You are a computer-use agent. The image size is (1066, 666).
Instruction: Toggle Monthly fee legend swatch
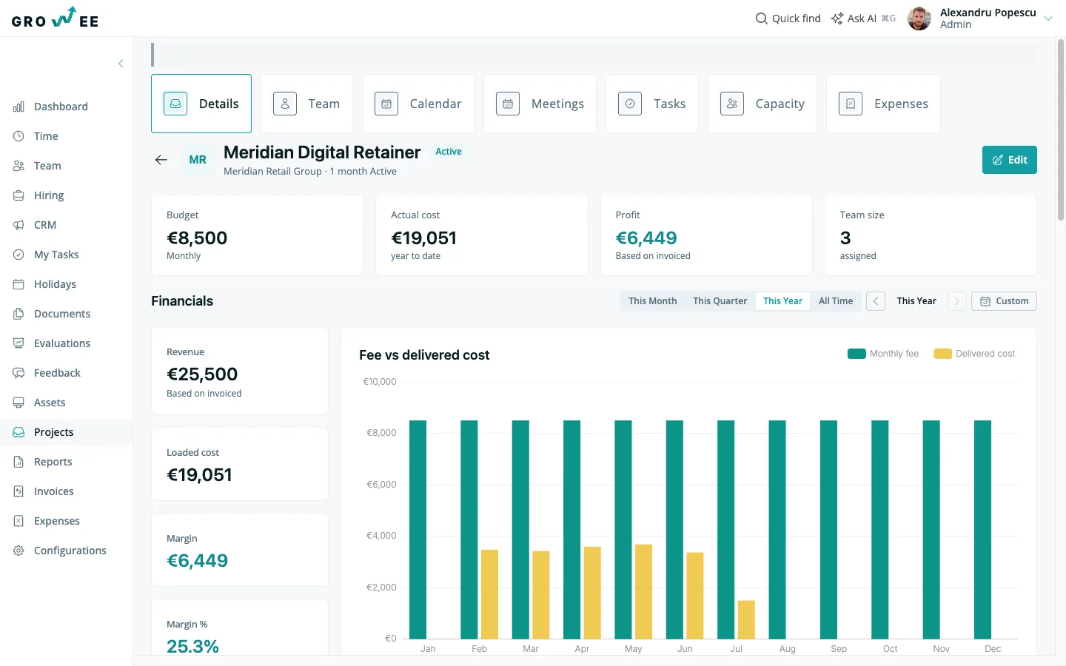coord(857,354)
